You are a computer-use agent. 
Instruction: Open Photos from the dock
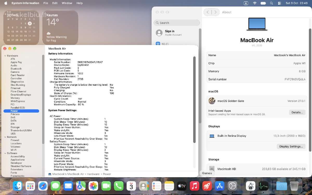pyautogui.click(x=93, y=186)
